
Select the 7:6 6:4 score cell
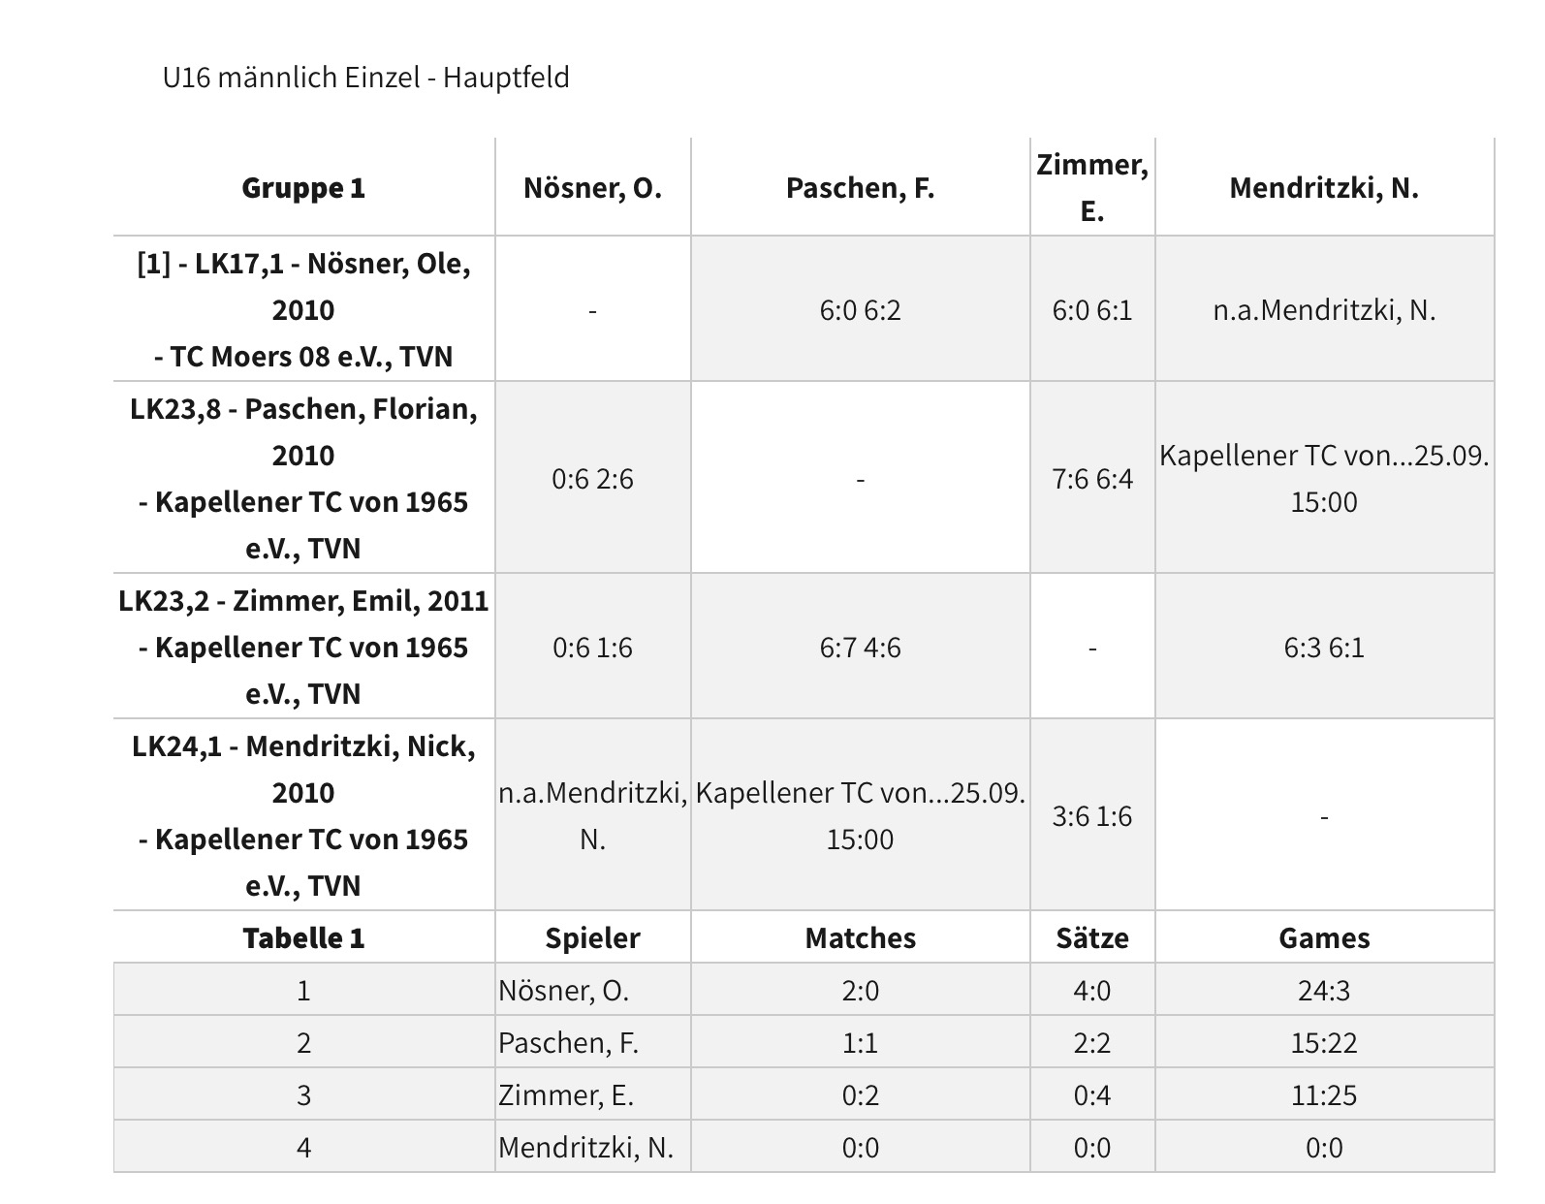pyautogui.click(x=1091, y=479)
